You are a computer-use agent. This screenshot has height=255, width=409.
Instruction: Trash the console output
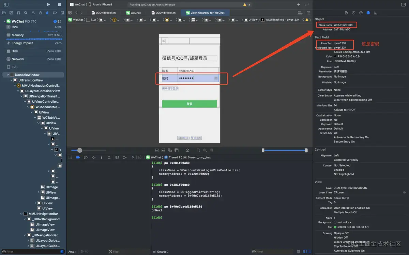(x=299, y=252)
